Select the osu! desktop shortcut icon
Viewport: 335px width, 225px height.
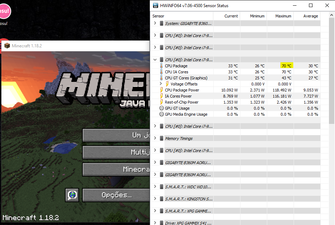tap(4, 11)
